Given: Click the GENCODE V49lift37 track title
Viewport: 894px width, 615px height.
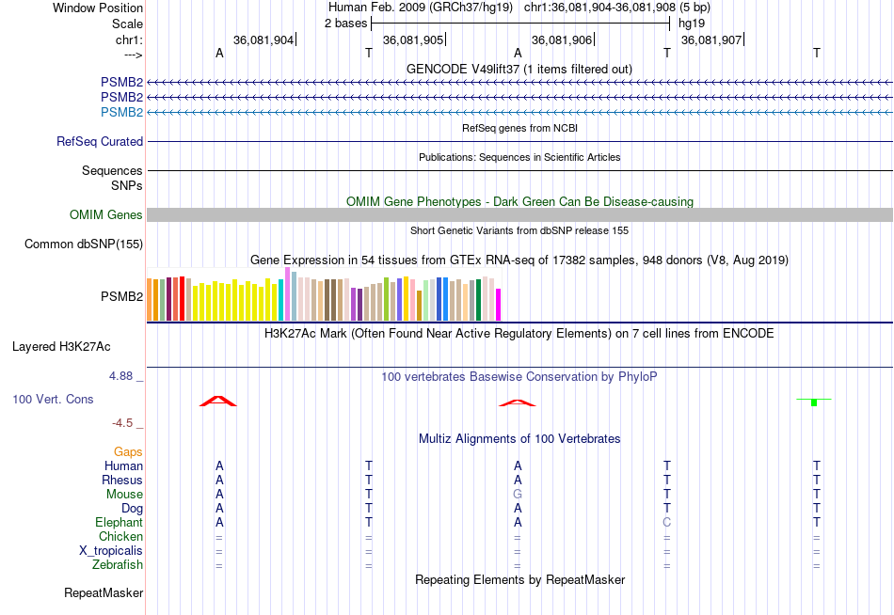Looking at the screenshot, I should 519,69.
